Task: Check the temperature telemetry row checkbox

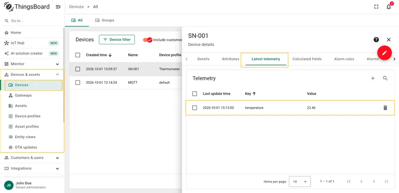Action: click(195, 108)
